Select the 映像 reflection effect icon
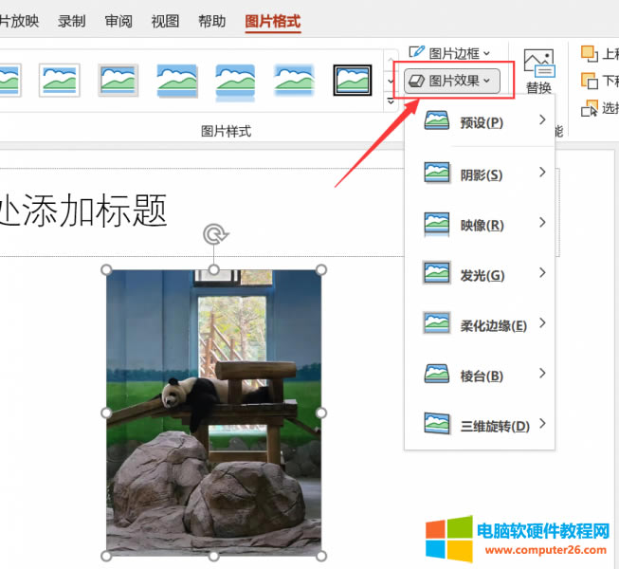 [x=437, y=224]
